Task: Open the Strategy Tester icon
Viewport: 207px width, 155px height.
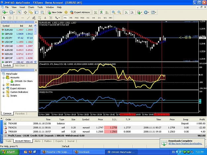Action: [x=42, y=12]
